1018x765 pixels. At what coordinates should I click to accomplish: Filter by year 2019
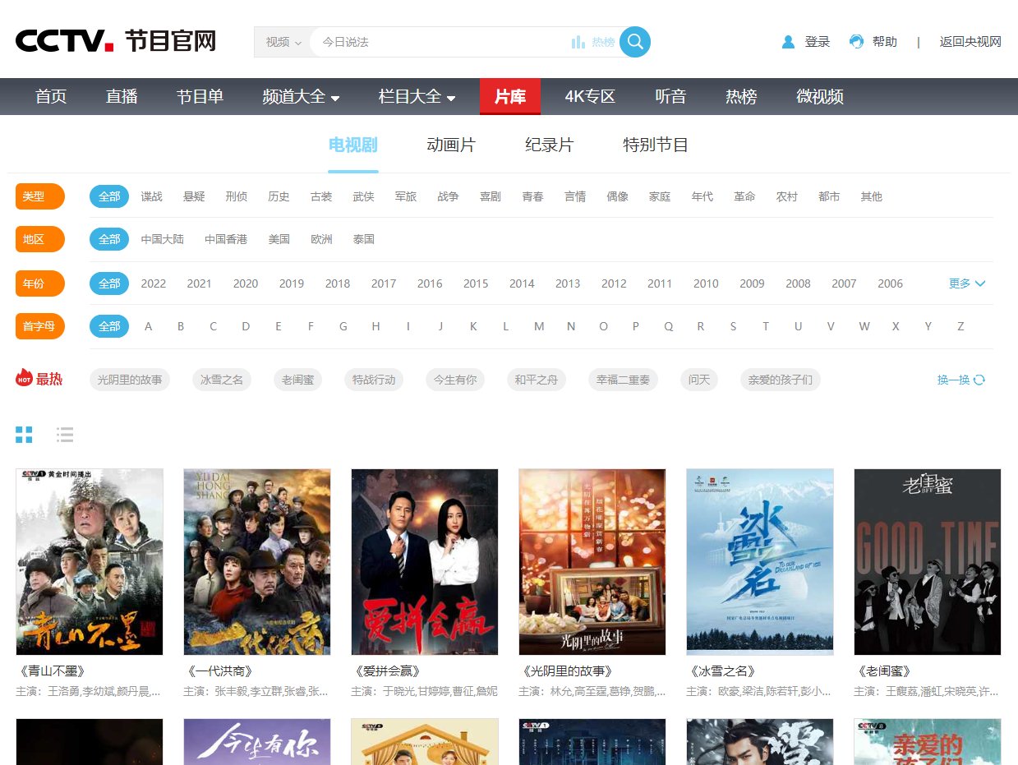coord(292,283)
